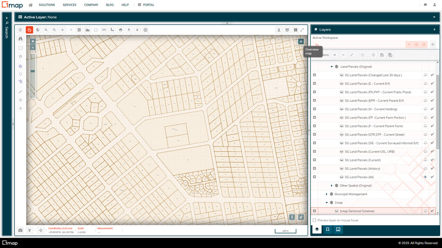Toggle visibility of SG Land Parcels (H - Current Holding)

[425, 109]
